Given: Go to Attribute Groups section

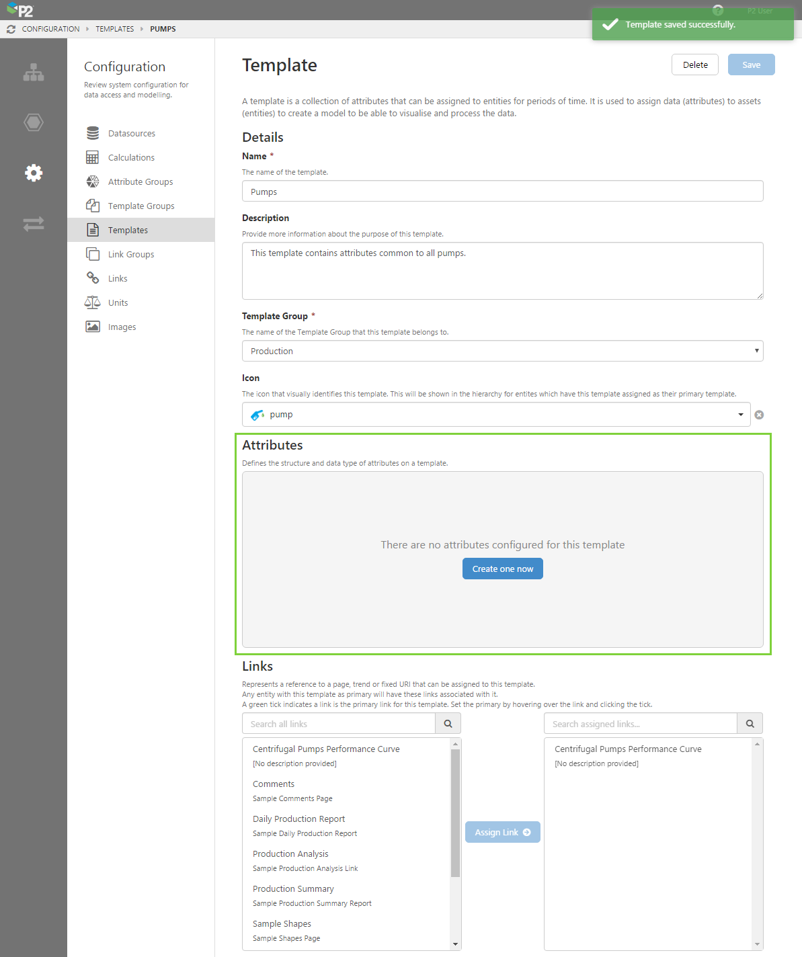Looking at the screenshot, I should pyautogui.click(x=140, y=181).
